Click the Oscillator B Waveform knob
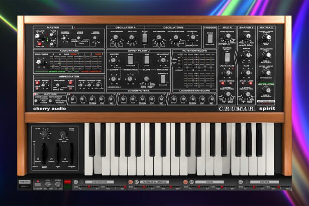Viewport: 309px width, 206px height. point(159,38)
